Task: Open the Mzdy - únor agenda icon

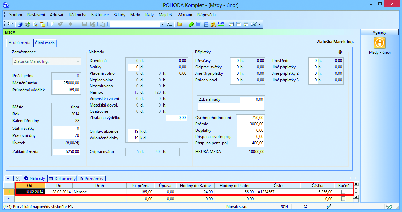Action: pos(380,43)
